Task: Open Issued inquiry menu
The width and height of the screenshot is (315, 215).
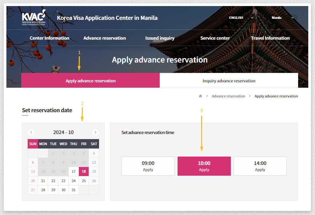Action: point(160,38)
